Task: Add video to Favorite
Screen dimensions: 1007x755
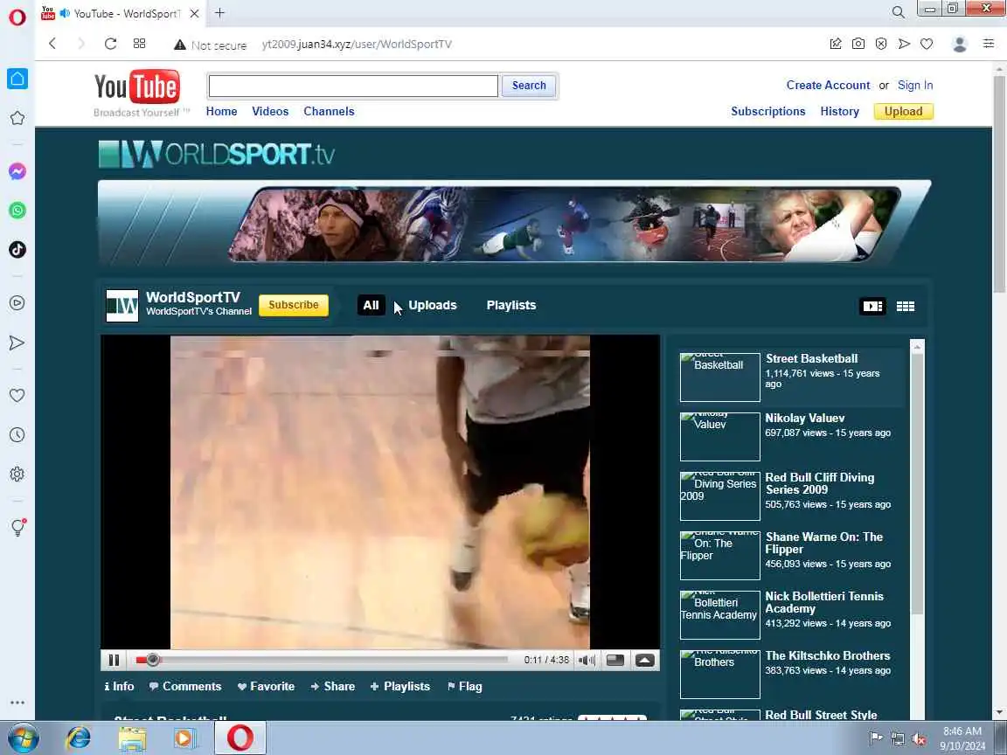Action: tap(266, 686)
